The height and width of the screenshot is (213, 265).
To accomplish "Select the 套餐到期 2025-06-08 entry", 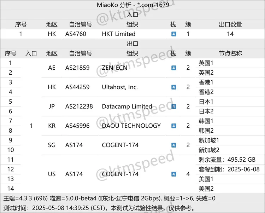I will click(229, 169).
